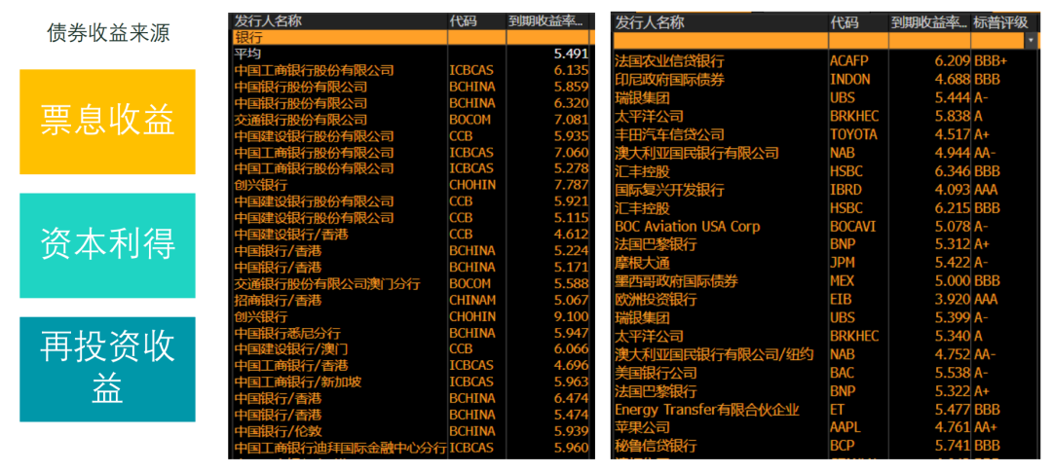The width and height of the screenshot is (1052, 473).
Task: Select 苹果公司 issuer row
Action: (x=824, y=427)
